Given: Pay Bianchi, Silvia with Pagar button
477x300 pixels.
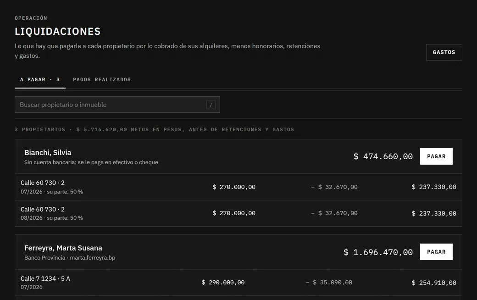Looking at the screenshot, I should [x=436, y=156].
